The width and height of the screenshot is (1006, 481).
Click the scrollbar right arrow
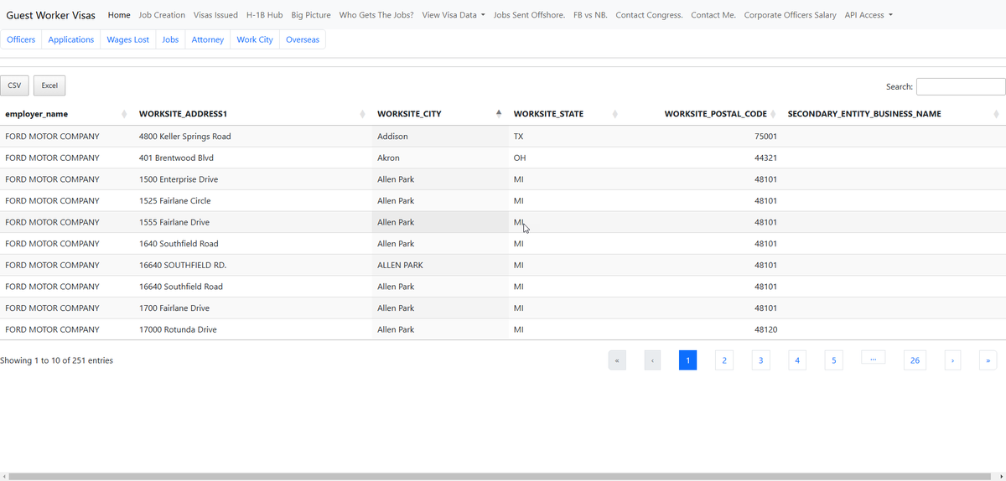coord(1001,476)
